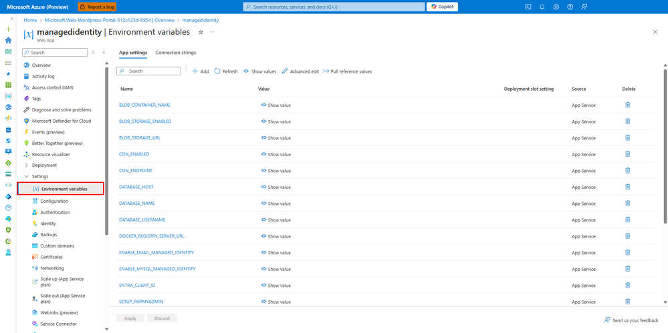668x333 pixels.
Task: Open Identity menu item
Action: point(47,224)
